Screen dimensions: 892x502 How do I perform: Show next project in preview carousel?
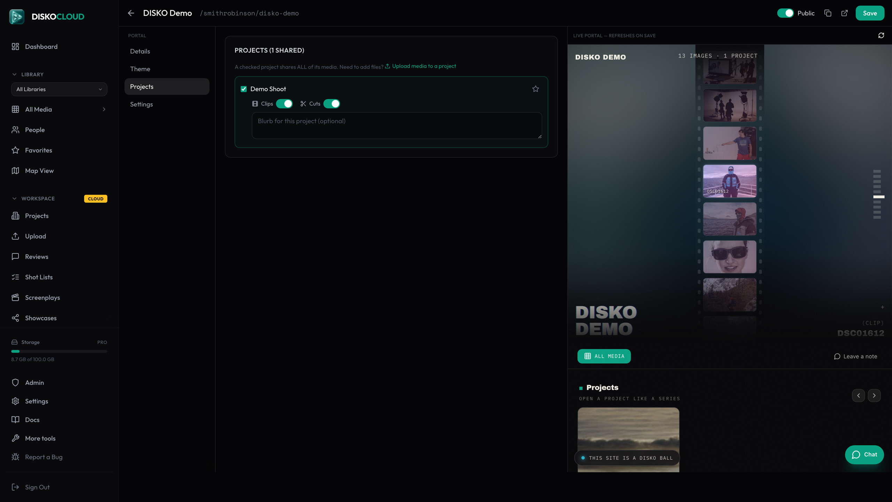[x=874, y=396]
